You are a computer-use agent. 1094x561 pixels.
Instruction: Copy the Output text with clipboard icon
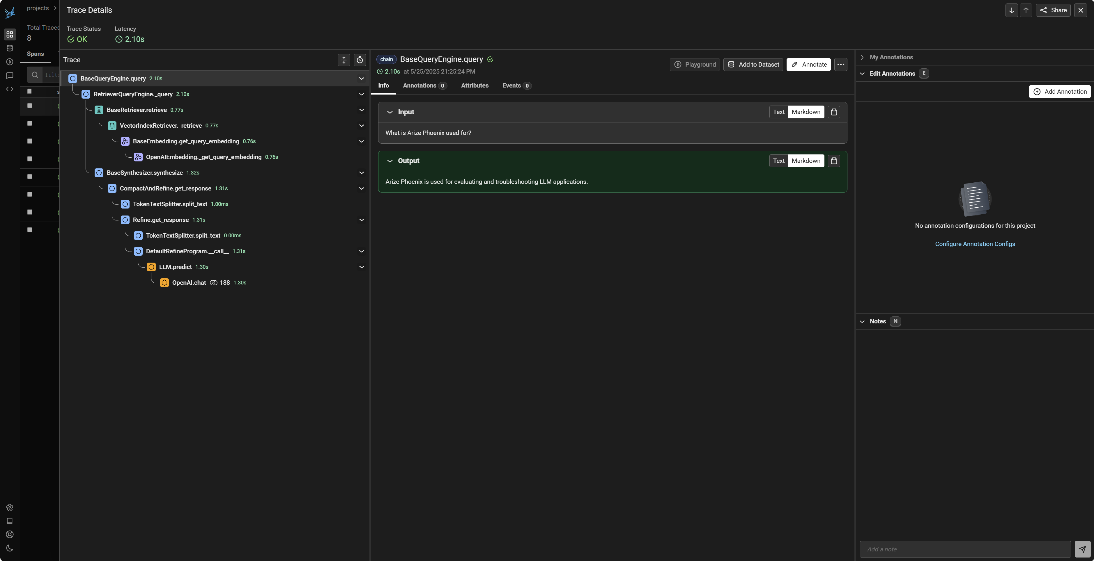tap(834, 161)
